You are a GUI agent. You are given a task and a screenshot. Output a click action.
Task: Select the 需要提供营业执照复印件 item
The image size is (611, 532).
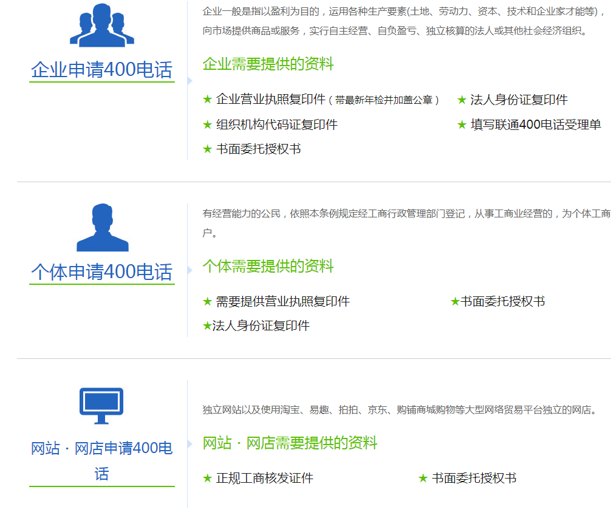283,301
